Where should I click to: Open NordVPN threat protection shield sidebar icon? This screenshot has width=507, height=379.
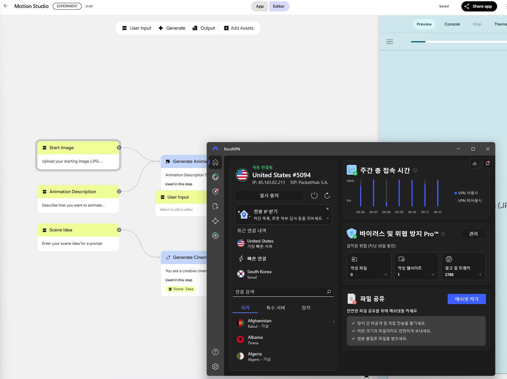click(x=215, y=192)
